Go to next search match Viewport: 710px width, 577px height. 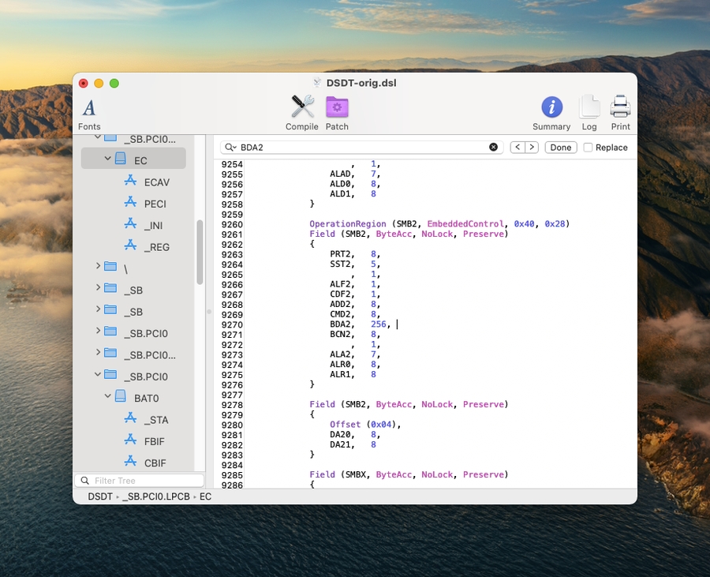[x=532, y=148]
